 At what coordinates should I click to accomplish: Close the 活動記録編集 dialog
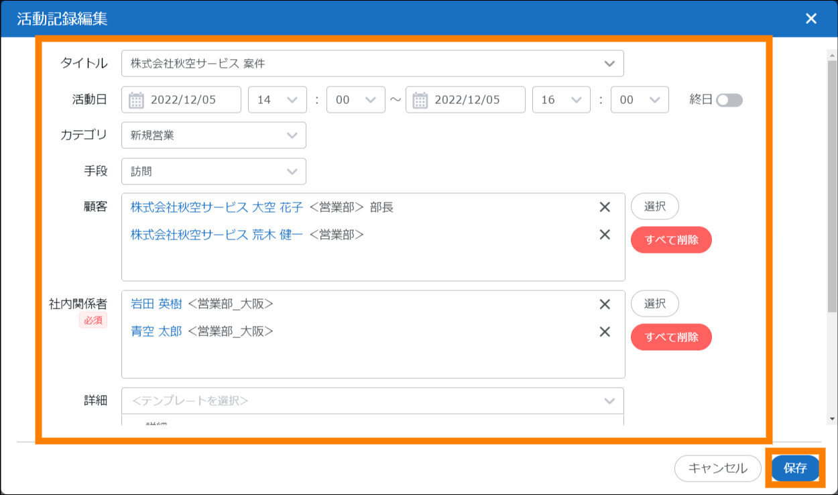pos(811,19)
